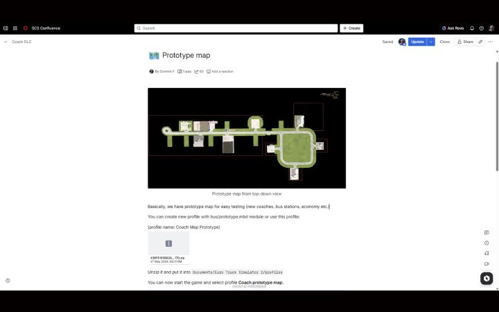
Task: Open the app switcher grid
Action: (15, 28)
